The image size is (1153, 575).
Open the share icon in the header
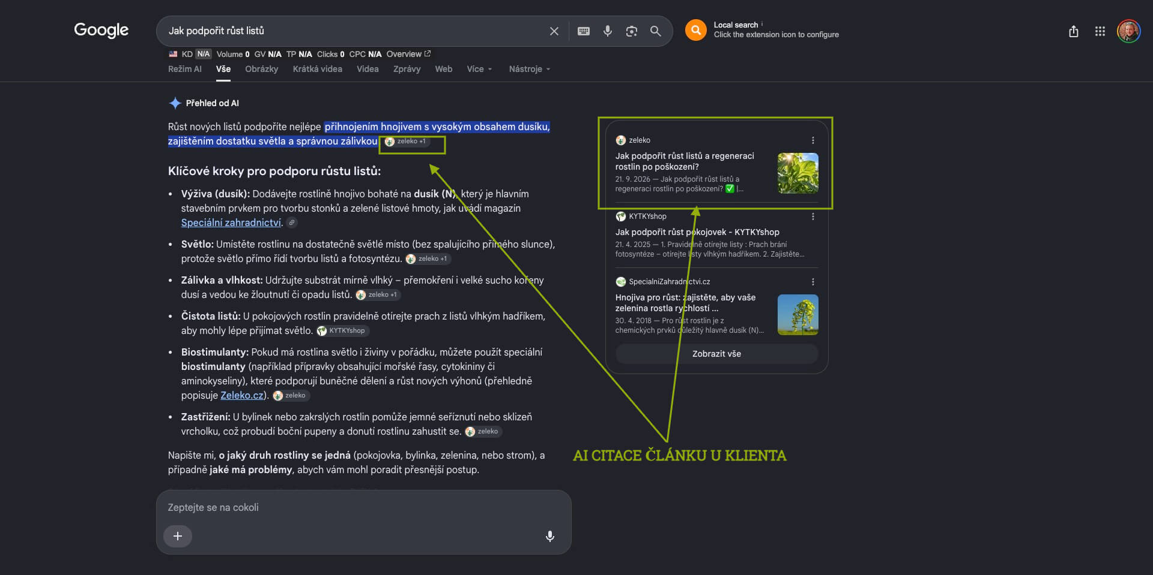coord(1073,31)
